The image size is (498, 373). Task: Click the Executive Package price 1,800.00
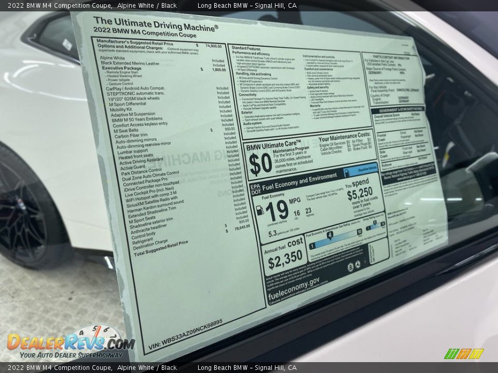click(x=219, y=70)
